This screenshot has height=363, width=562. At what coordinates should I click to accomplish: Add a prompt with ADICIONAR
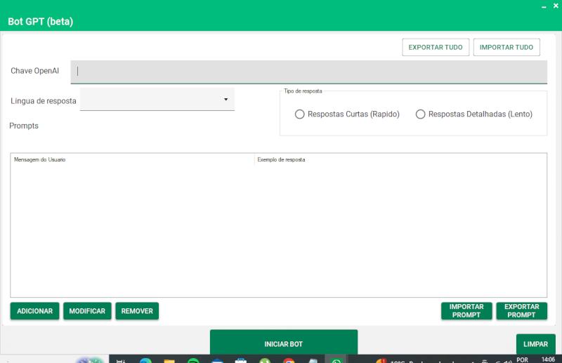(34, 310)
